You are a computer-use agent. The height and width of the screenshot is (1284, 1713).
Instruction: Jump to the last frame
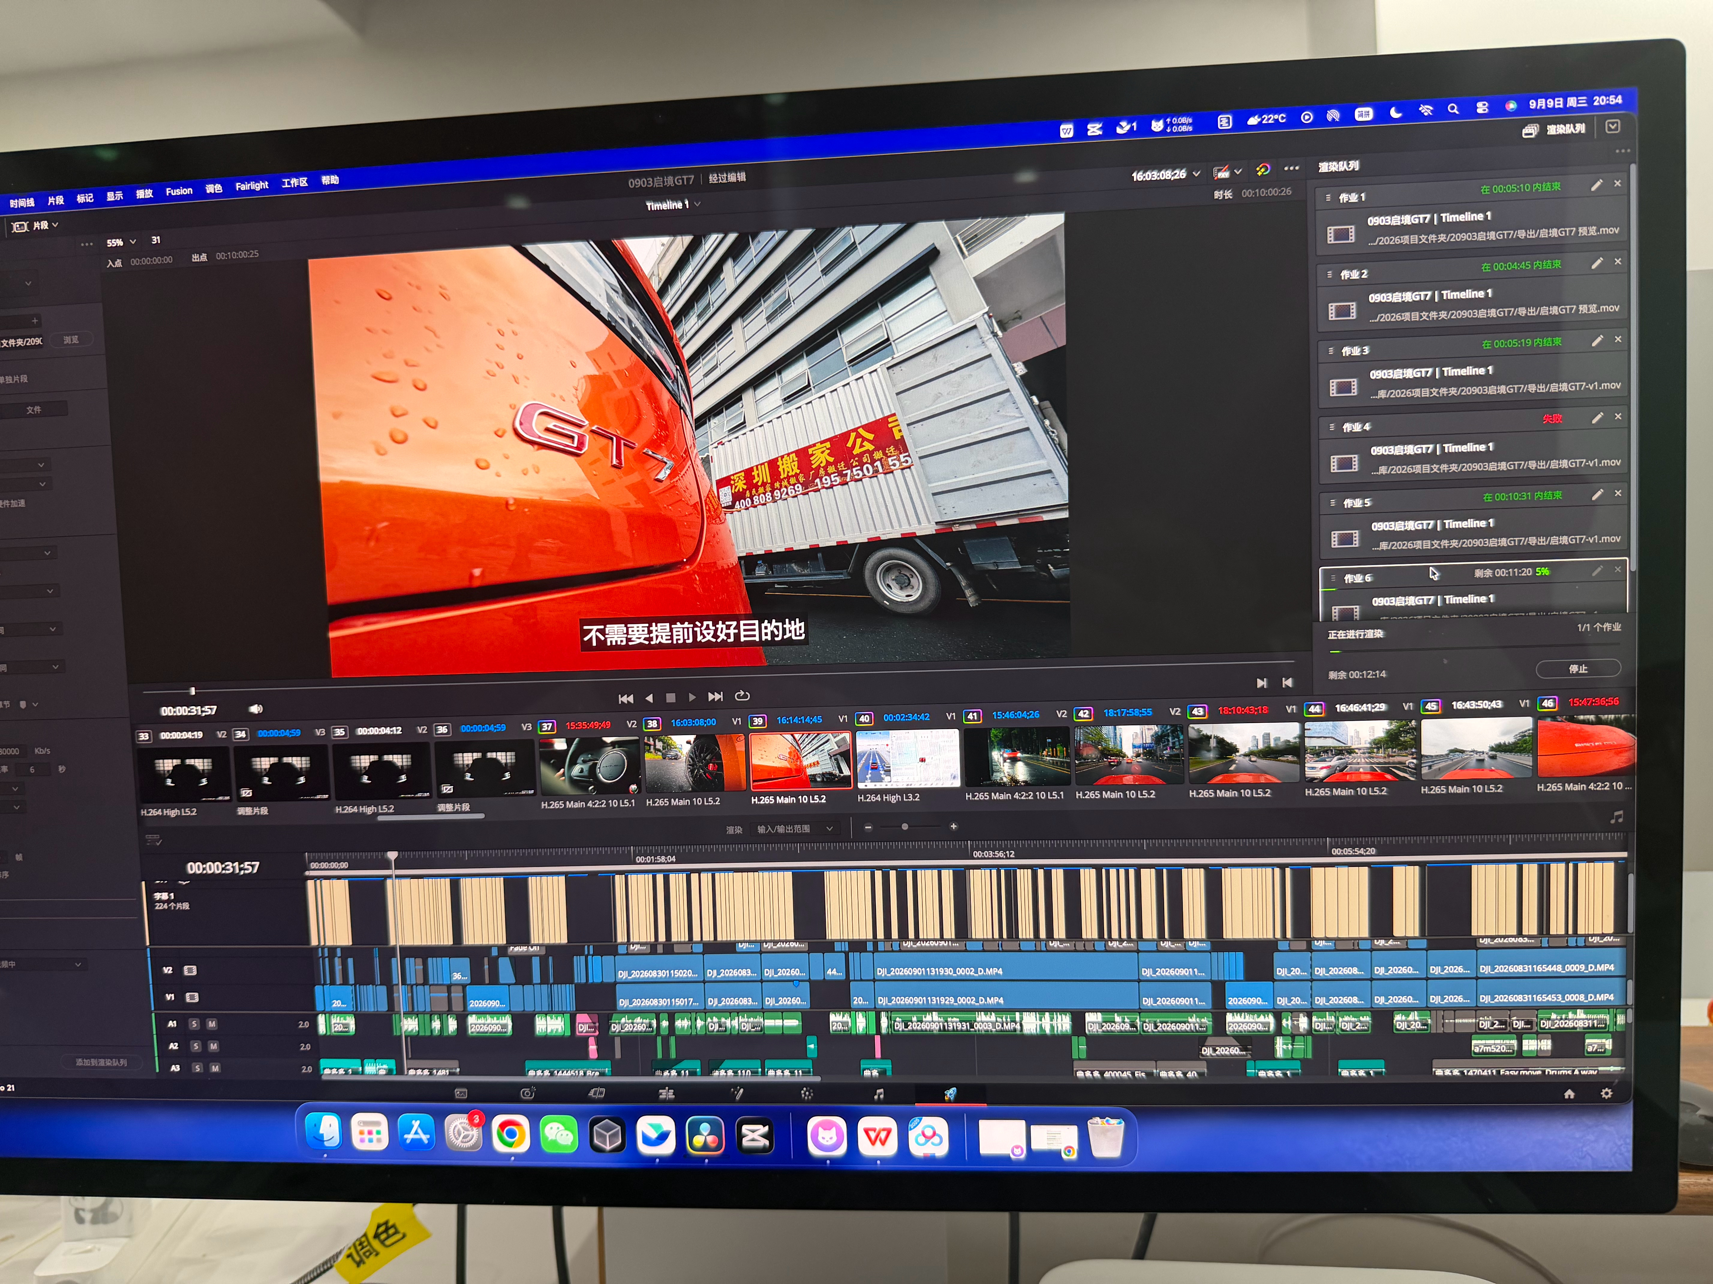click(x=716, y=697)
